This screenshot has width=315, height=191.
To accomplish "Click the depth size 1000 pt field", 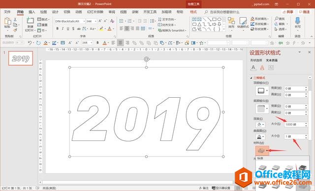I will click(294, 124).
